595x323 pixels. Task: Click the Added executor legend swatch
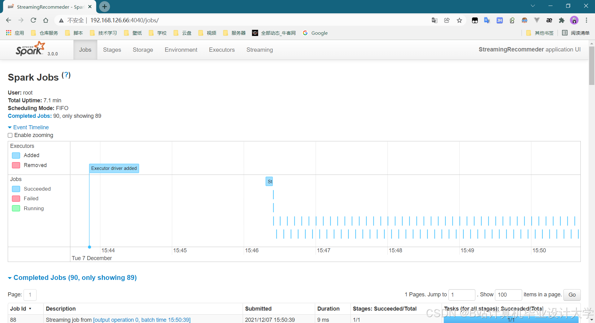[16, 155]
